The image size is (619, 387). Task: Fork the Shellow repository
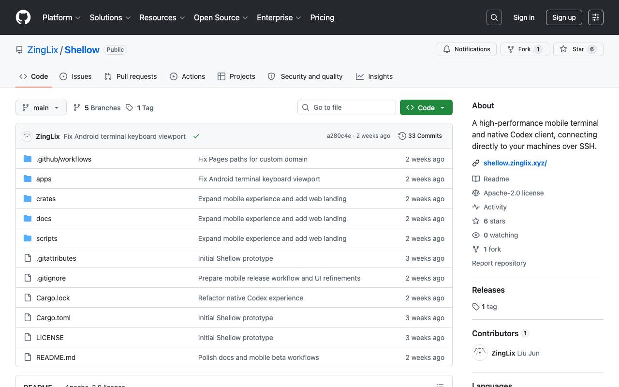525,49
